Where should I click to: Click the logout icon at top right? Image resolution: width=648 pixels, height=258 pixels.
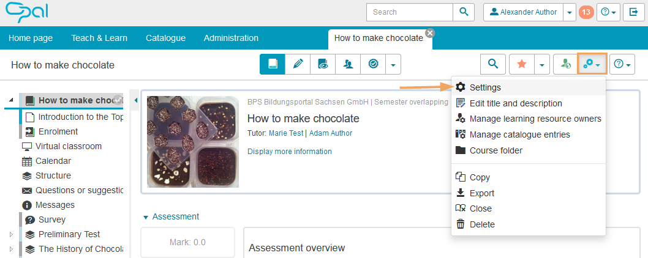click(x=635, y=12)
